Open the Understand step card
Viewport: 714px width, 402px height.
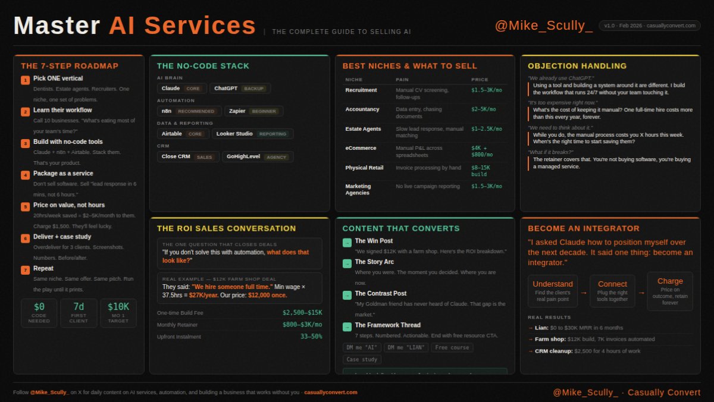coord(553,291)
